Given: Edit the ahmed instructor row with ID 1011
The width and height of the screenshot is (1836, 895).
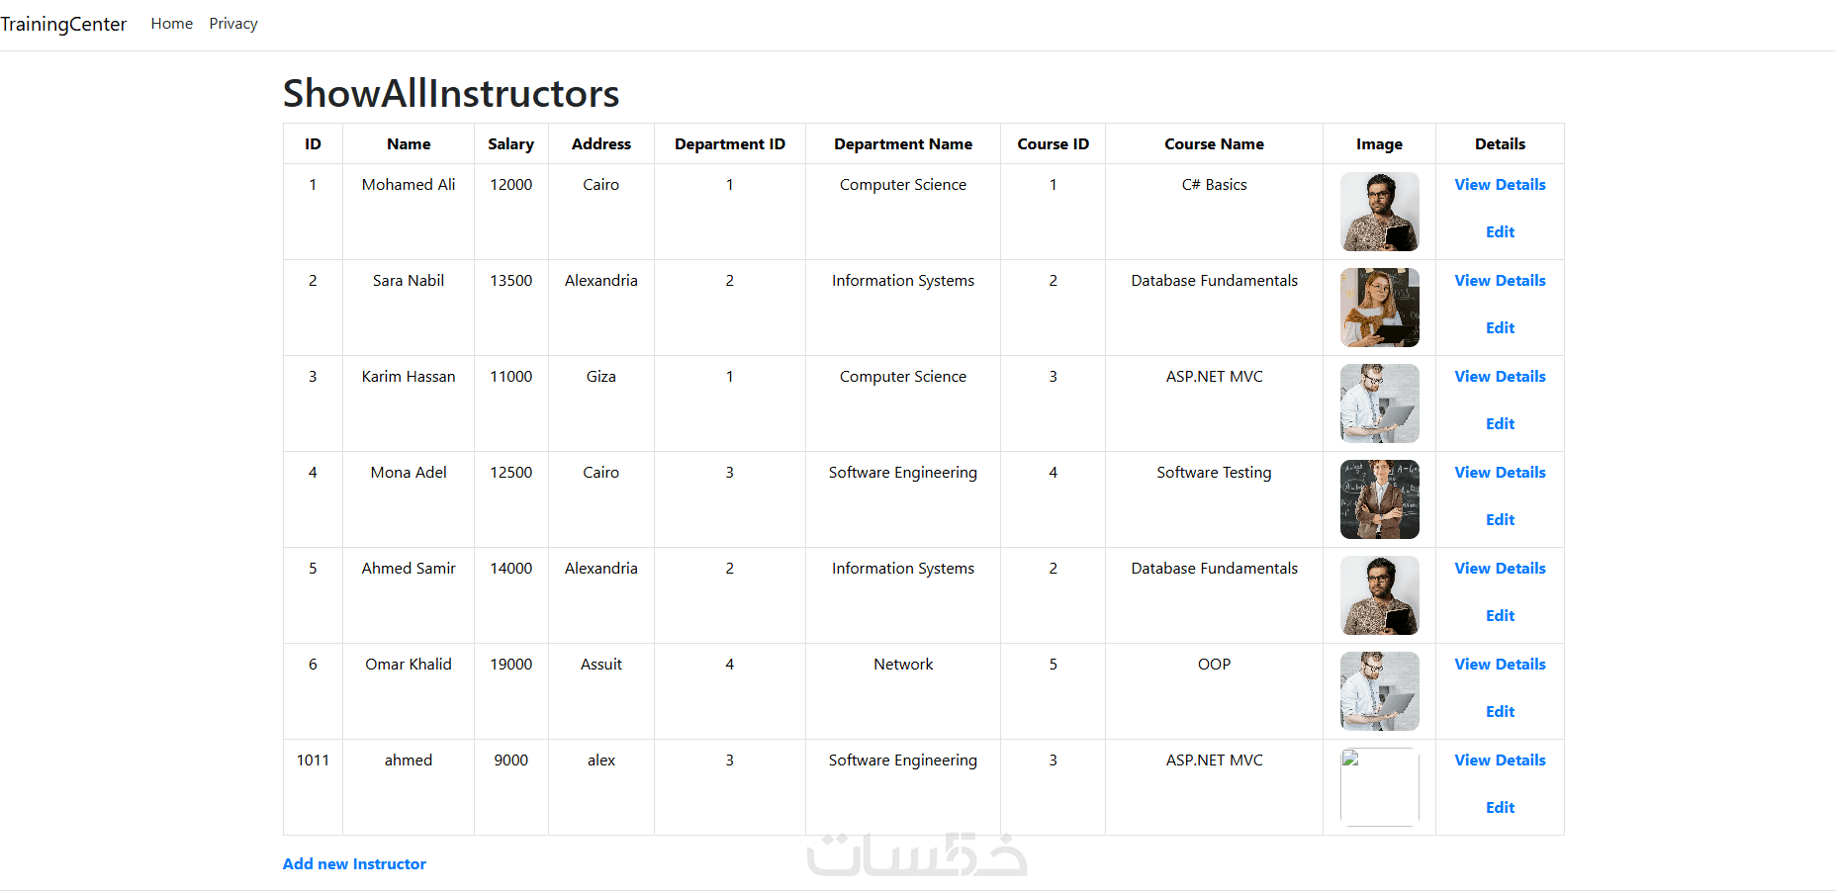Looking at the screenshot, I should point(1500,808).
